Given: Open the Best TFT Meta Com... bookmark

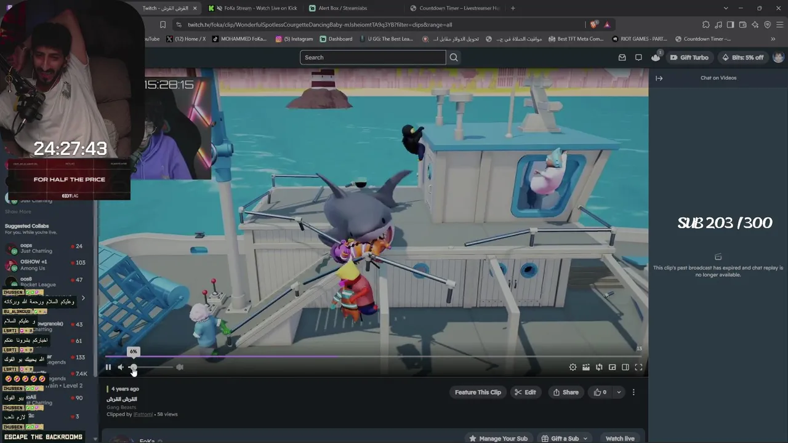Looking at the screenshot, I should [x=576, y=39].
